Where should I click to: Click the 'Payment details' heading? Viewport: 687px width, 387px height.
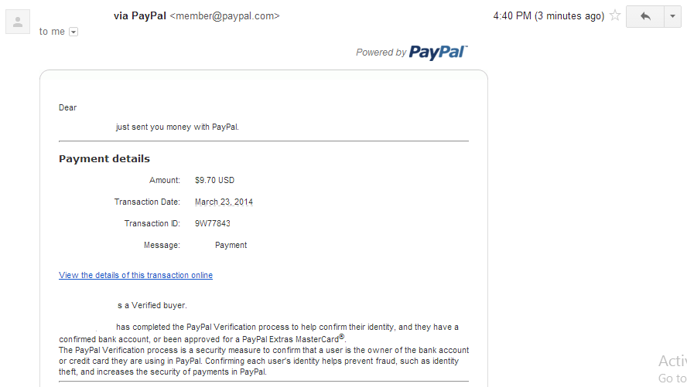(x=104, y=158)
